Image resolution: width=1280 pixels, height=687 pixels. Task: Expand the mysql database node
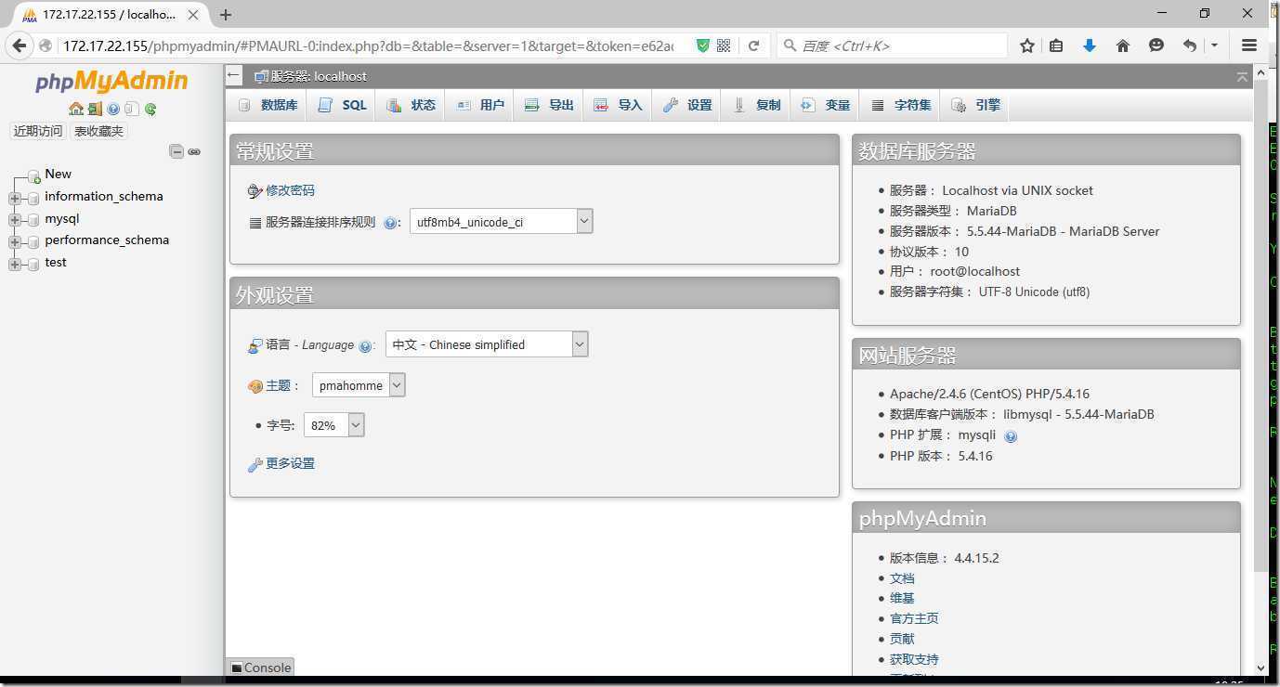click(15, 220)
